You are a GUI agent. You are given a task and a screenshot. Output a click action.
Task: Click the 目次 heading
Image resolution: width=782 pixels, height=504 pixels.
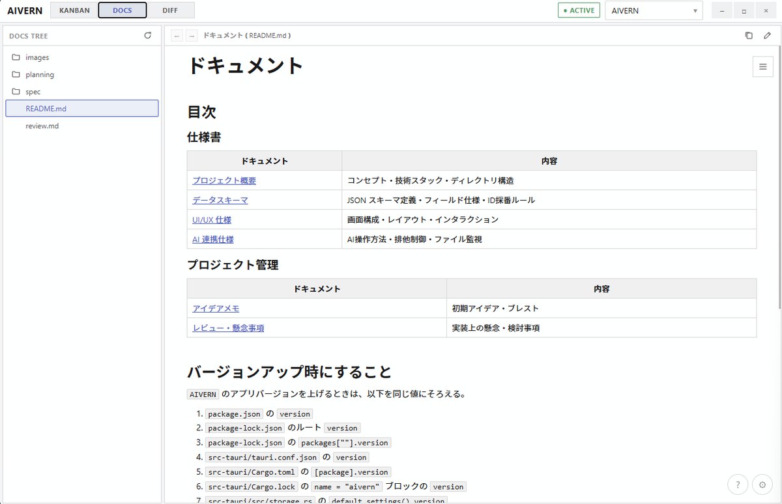pos(201,112)
